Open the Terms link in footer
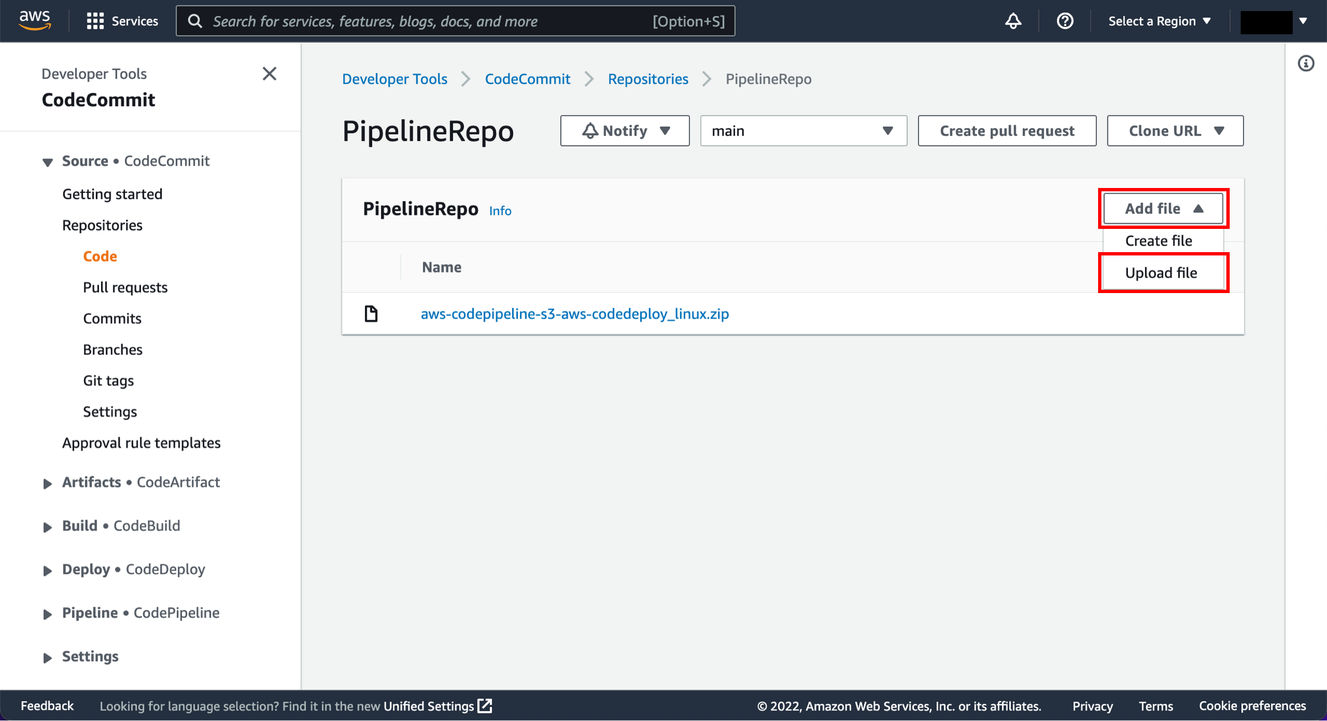This screenshot has height=721, width=1327. click(x=1156, y=706)
